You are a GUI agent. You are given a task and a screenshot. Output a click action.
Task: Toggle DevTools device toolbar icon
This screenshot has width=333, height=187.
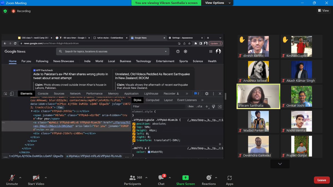tap(12, 94)
